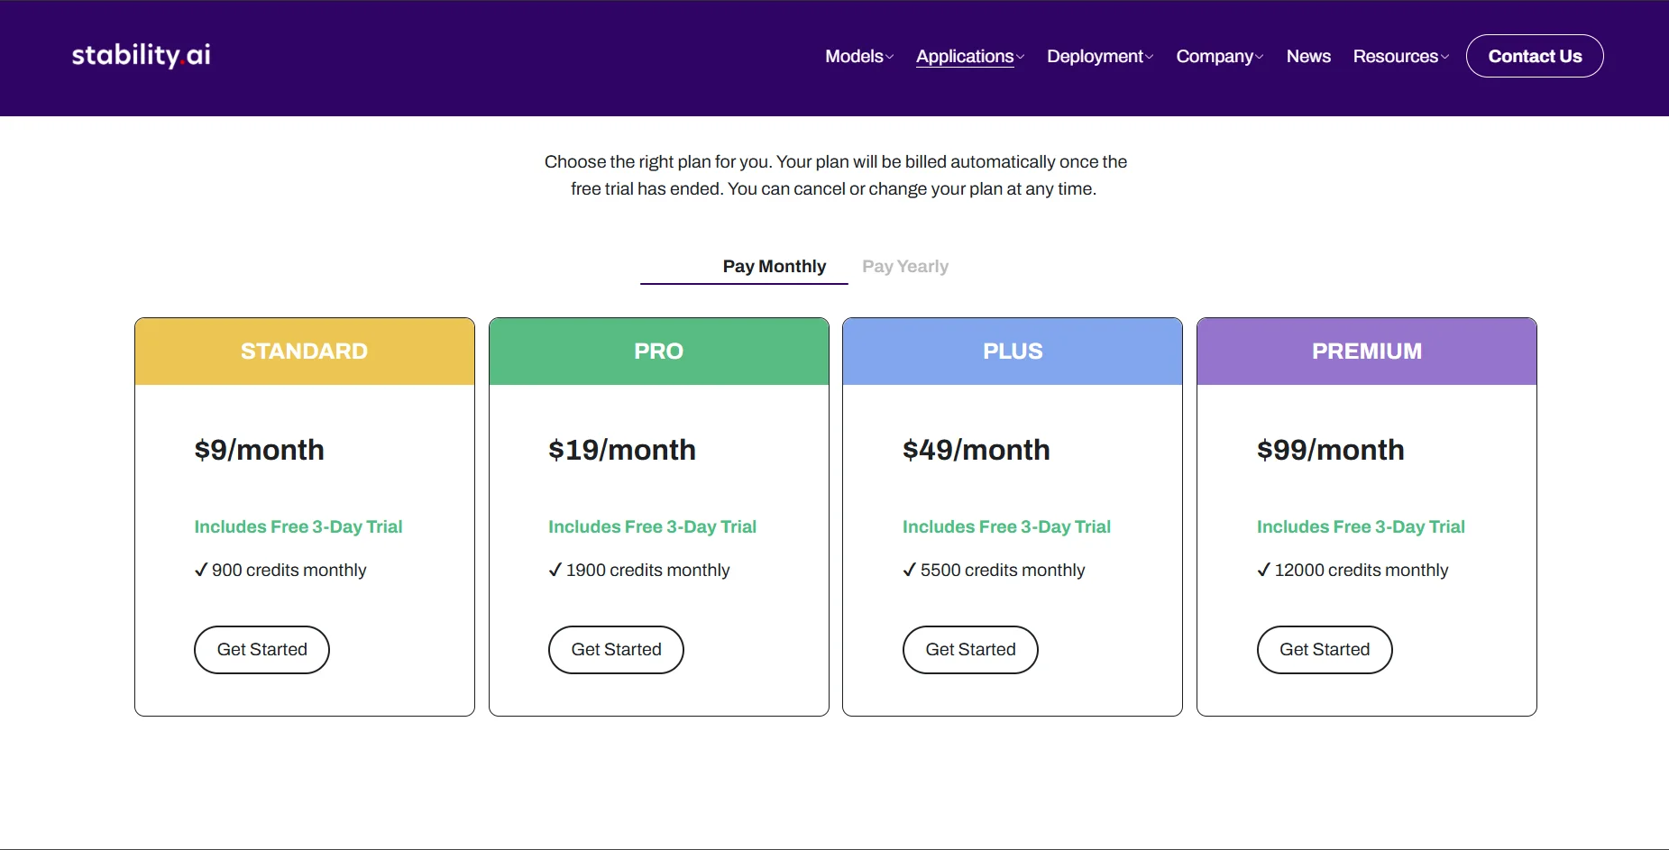Click the Standard plan's Free 3-Day Trial text

[298, 526]
